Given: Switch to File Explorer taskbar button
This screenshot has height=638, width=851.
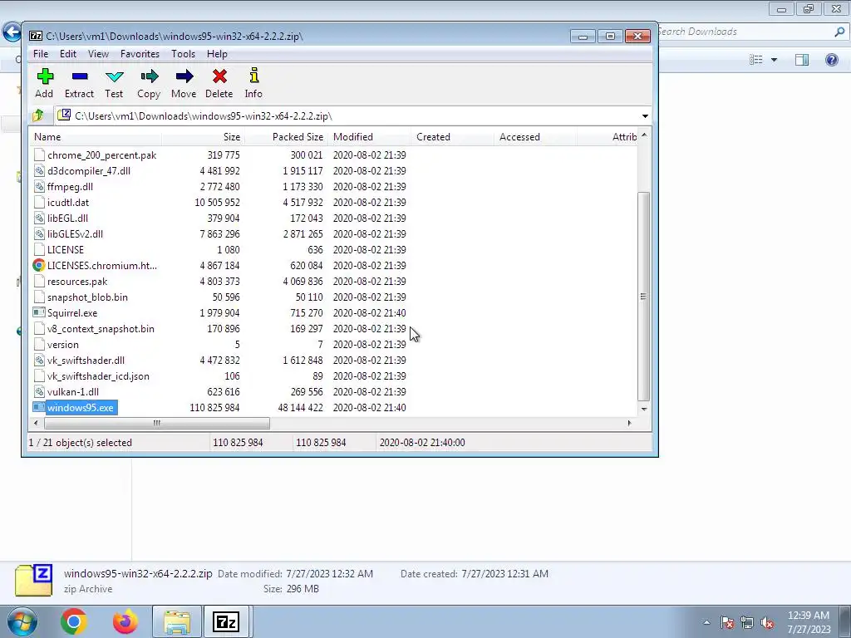Looking at the screenshot, I should (177, 621).
